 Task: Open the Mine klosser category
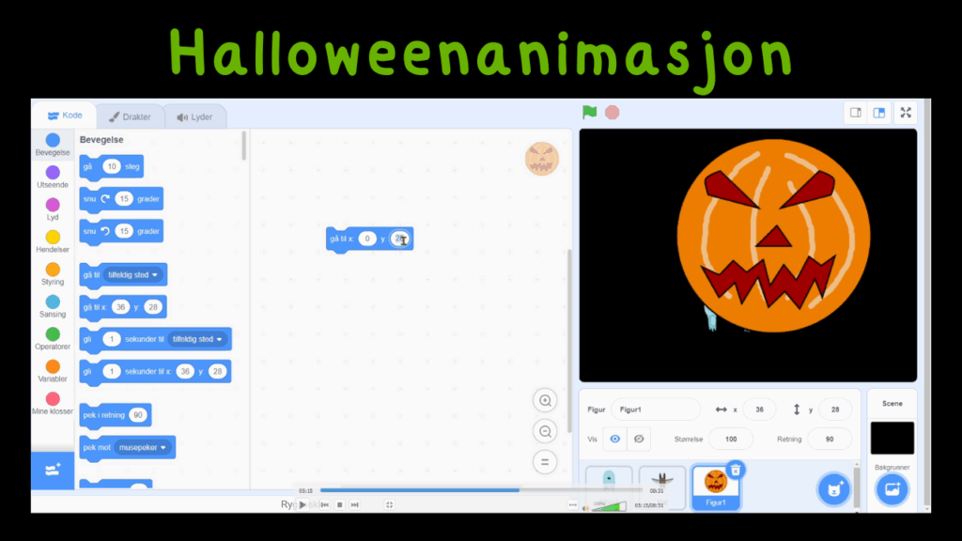[x=53, y=403]
